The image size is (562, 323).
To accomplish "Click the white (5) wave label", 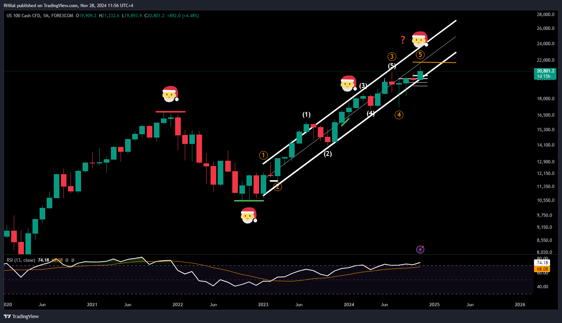I will click(392, 66).
